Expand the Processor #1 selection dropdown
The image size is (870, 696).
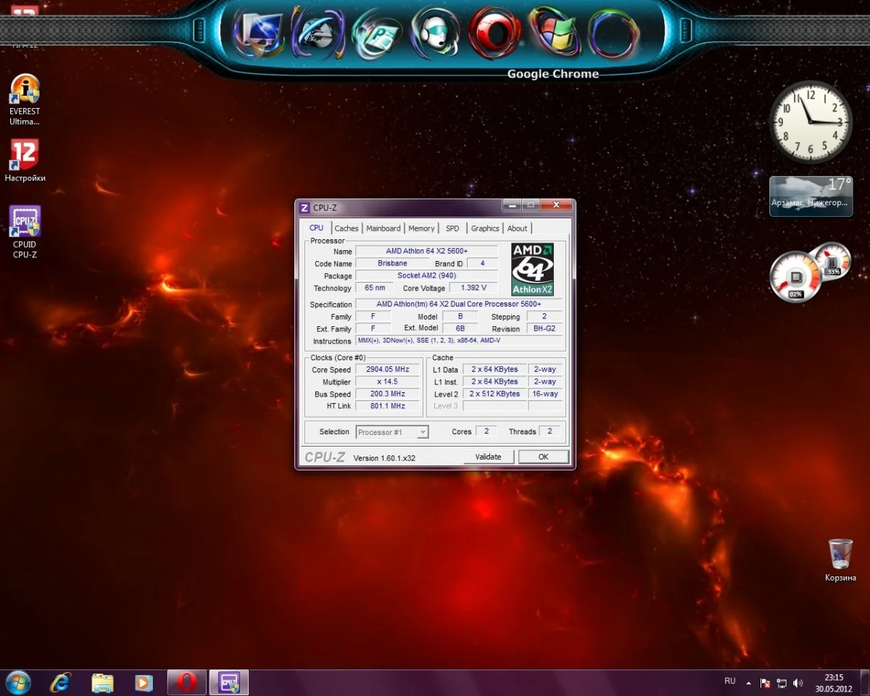423,432
